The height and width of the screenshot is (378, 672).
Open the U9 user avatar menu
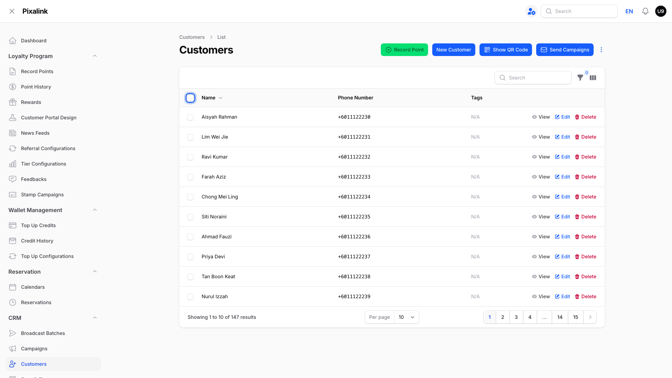tap(660, 11)
